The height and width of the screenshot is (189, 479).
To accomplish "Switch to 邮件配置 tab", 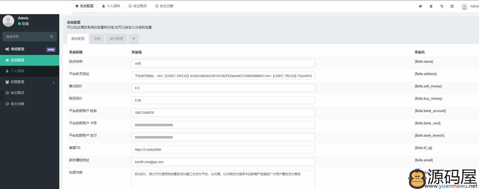I will click(x=117, y=39).
